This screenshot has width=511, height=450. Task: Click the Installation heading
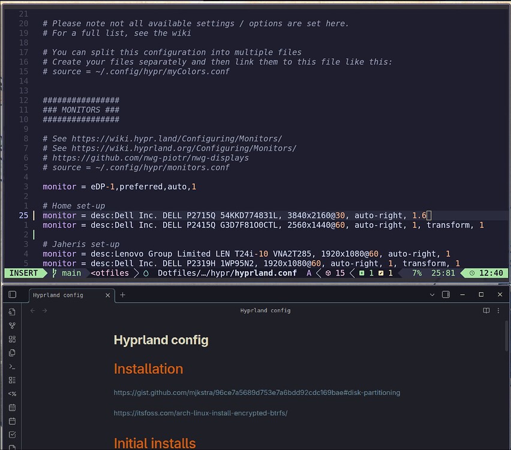click(x=148, y=369)
